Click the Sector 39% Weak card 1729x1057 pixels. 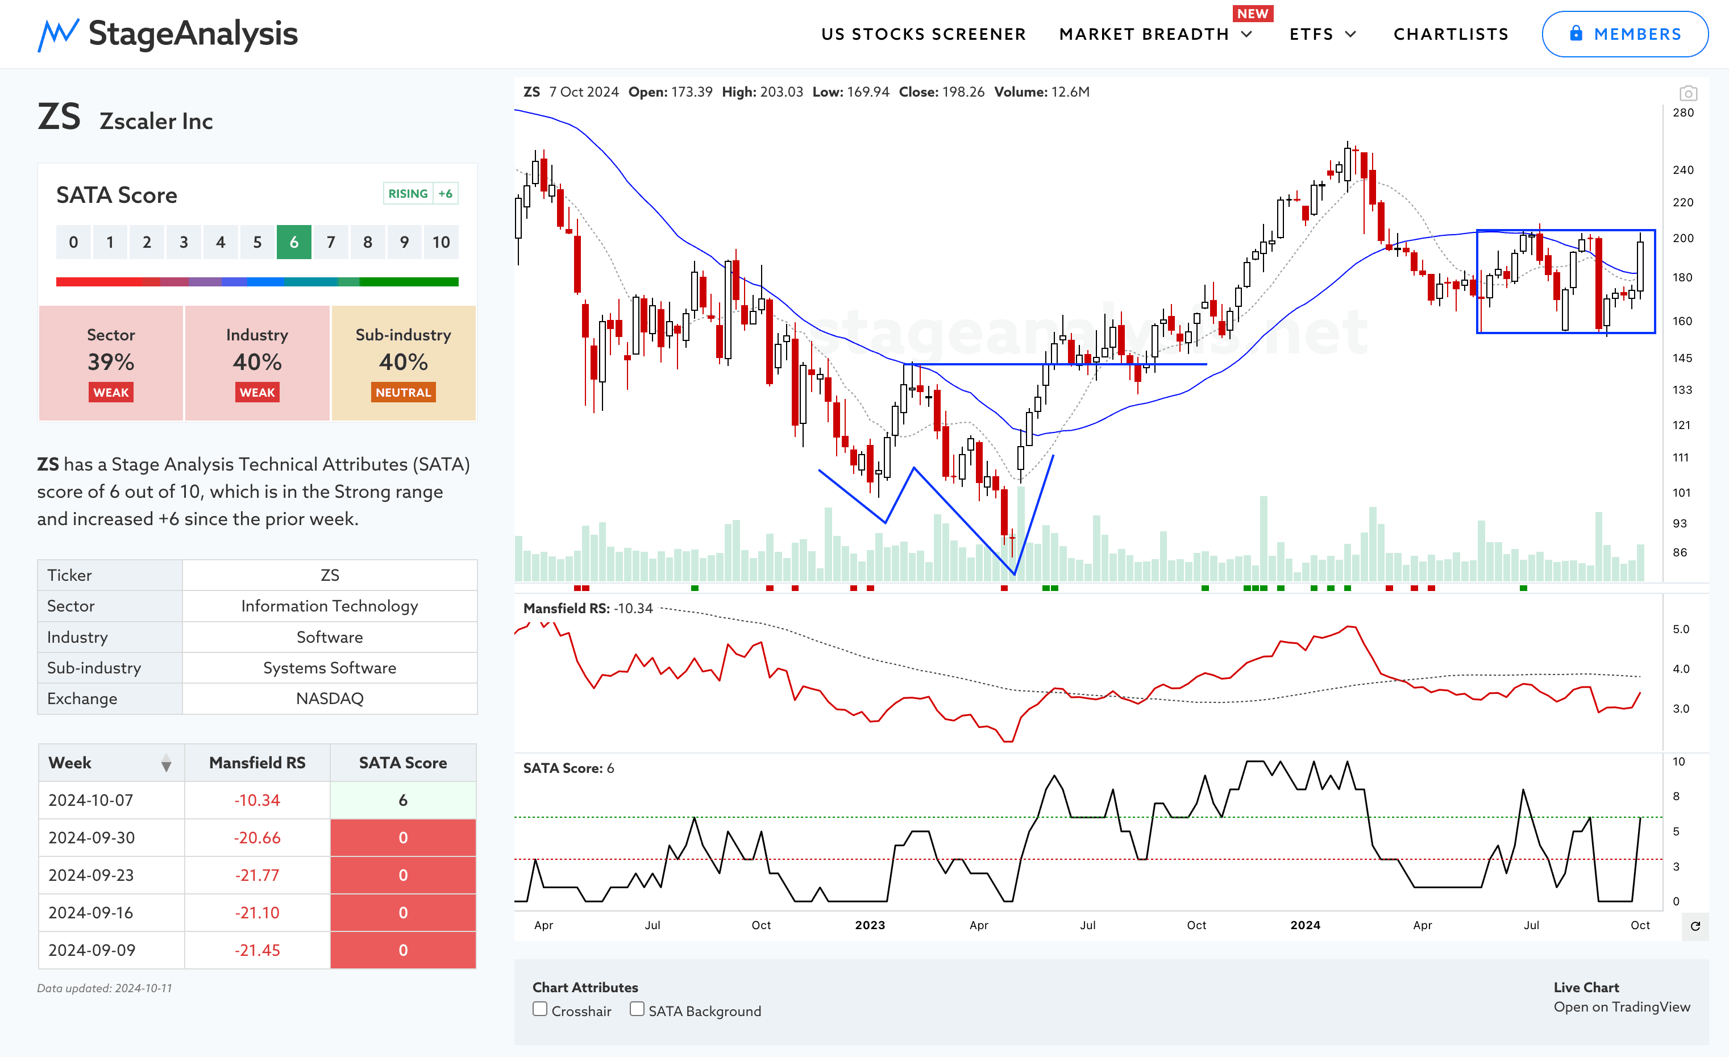click(111, 363)
